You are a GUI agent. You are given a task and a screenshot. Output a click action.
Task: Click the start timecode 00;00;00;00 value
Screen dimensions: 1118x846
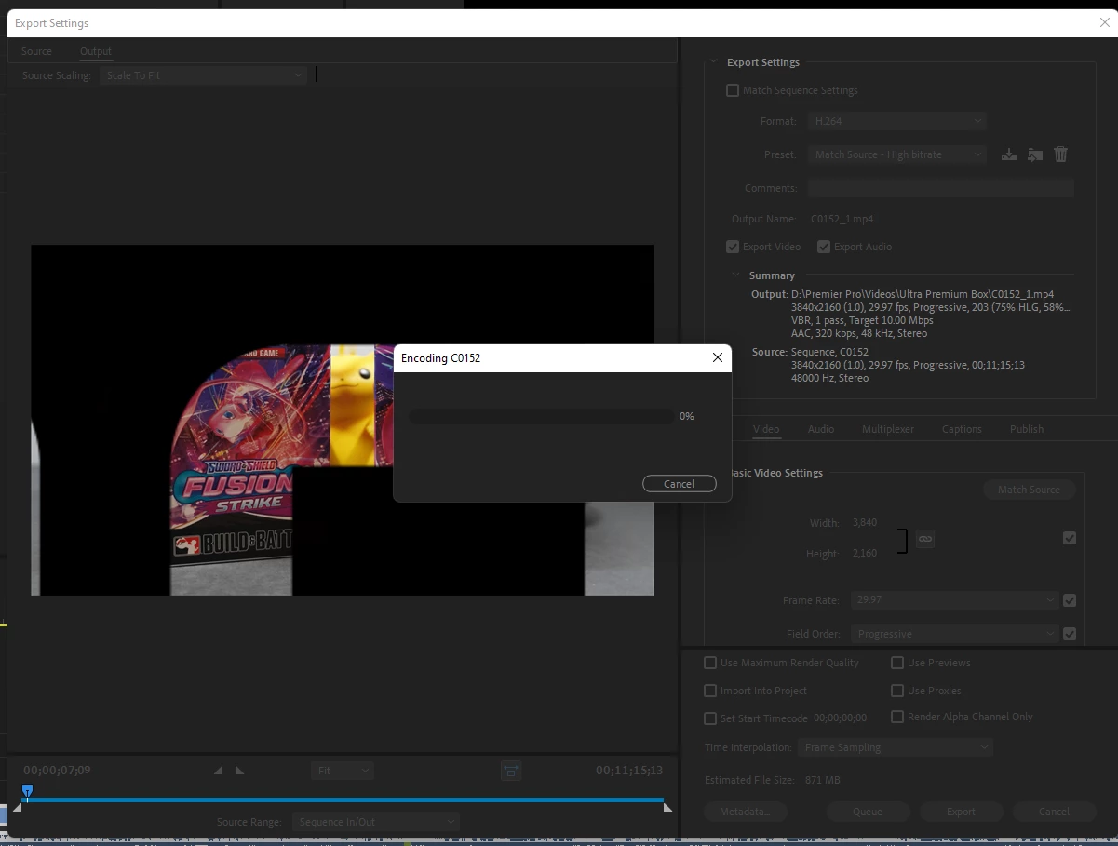tap(841, 718)
